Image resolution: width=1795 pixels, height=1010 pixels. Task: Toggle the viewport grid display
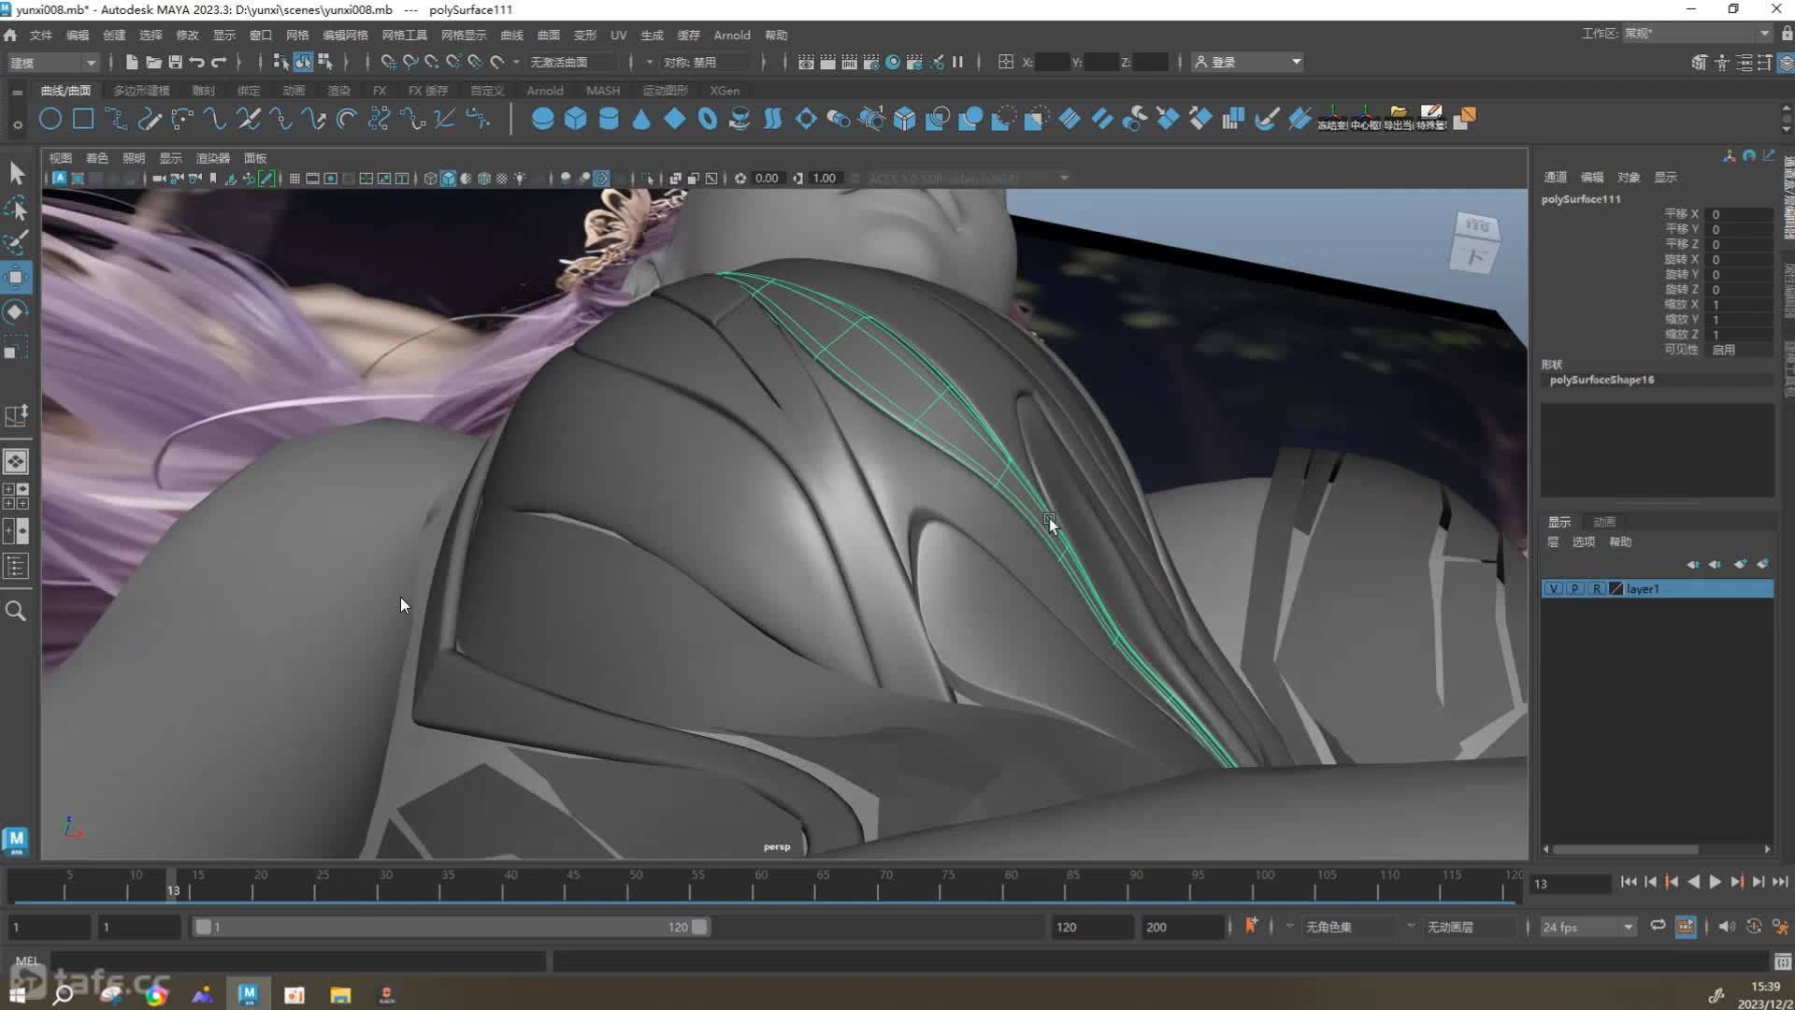pos(294,178)
